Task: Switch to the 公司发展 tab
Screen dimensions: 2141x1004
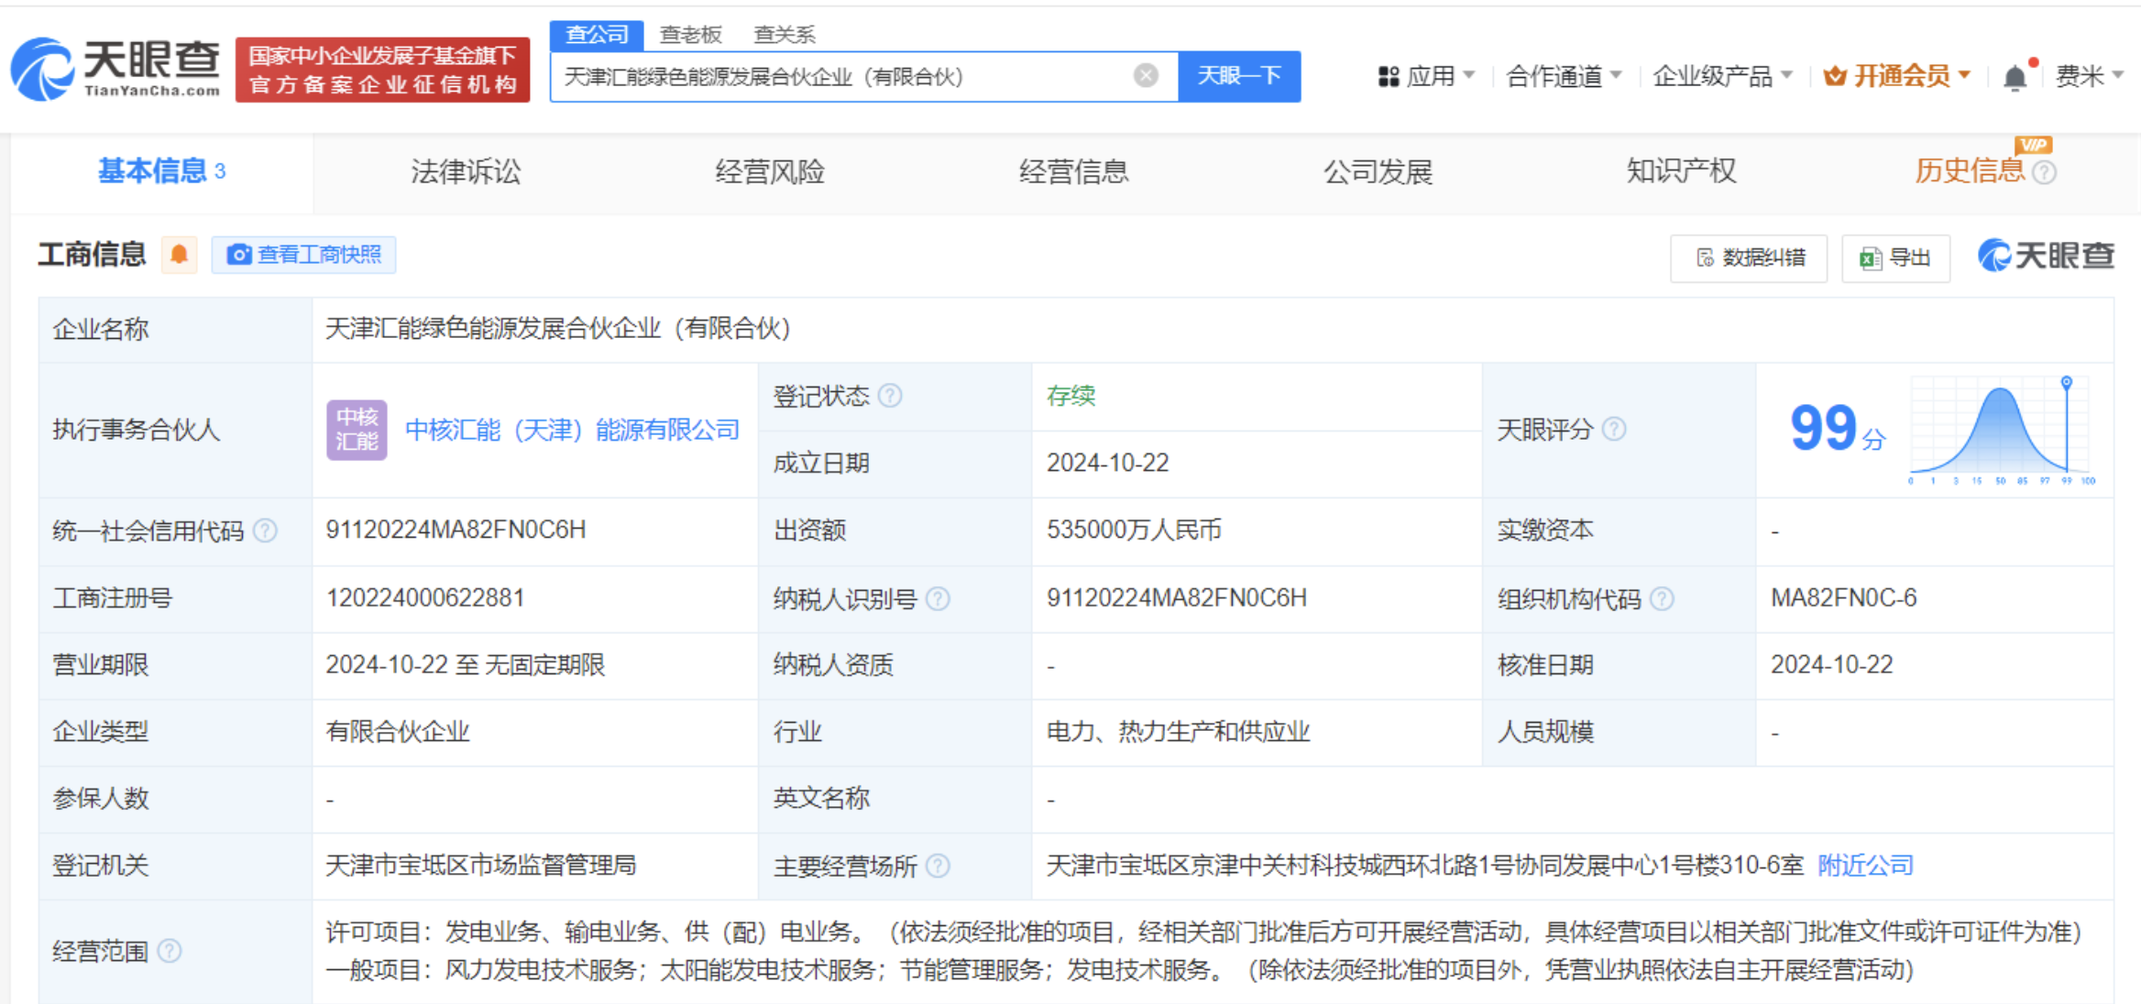Action: pos(1378,171)
